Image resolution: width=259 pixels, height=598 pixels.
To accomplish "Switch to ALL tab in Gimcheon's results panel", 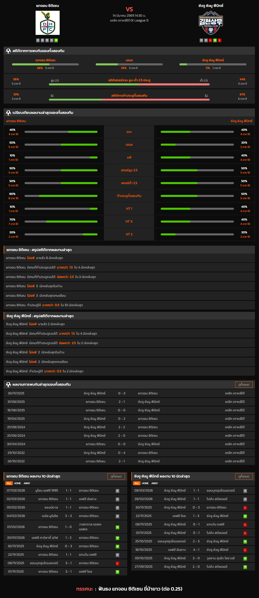I will tap(137, 483).
